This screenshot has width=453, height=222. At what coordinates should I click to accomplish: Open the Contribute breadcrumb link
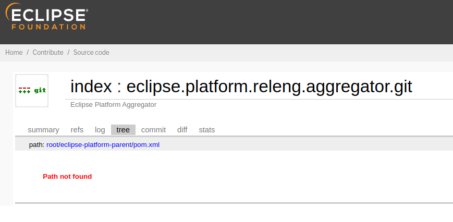click(48, 53)
